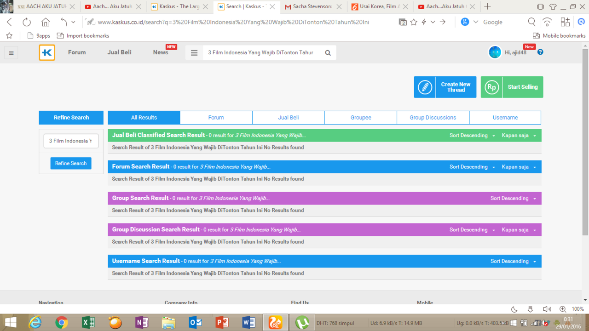
Task: Open the search category list icon
Action: click(x=194, y=53)
